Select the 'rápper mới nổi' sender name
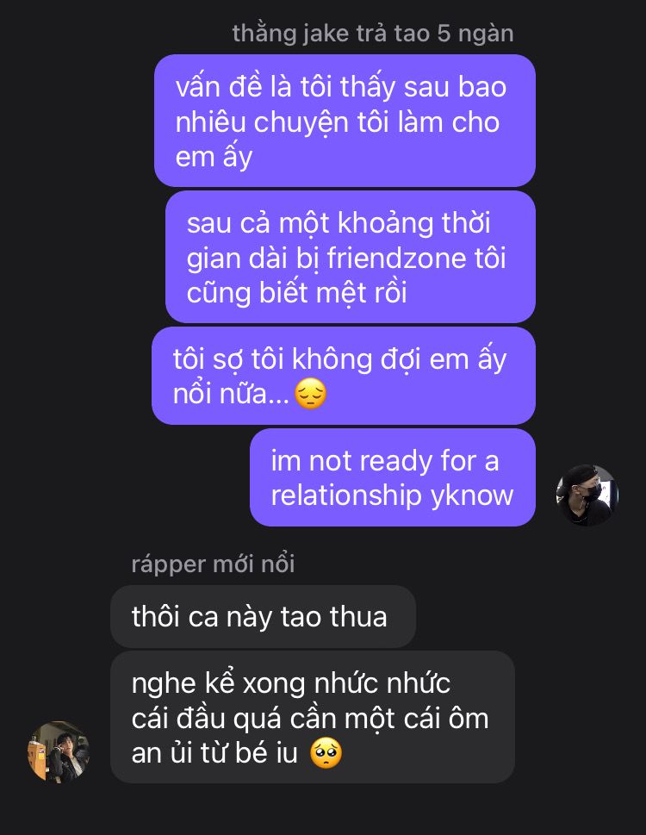Screen dimensions: 646x835 [x=213, y=564]
